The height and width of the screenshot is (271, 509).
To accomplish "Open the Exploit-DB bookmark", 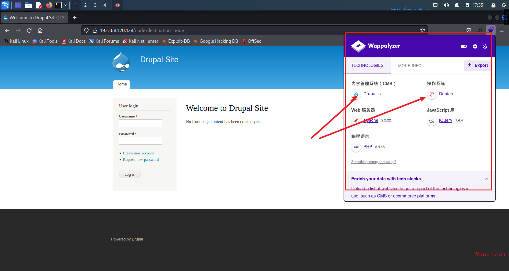I will click(x=176, y=41).
